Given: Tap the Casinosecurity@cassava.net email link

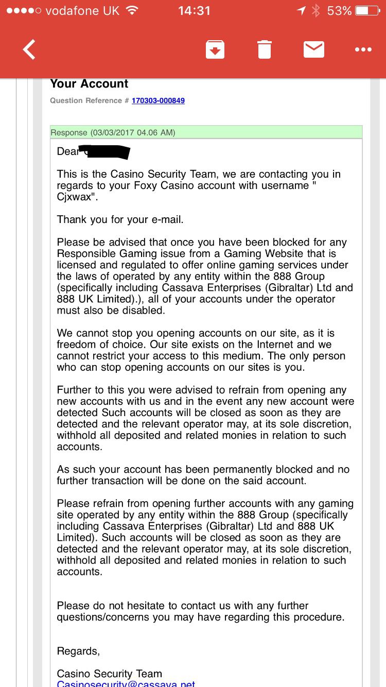Looking at the screenshot, I should point(126,684).
